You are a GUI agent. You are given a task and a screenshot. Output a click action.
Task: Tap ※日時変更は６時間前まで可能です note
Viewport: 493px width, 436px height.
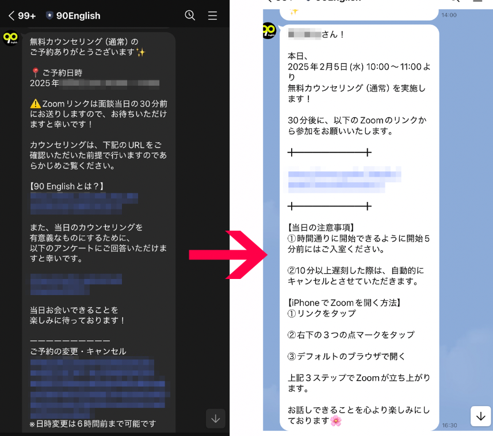pos(93,424)
